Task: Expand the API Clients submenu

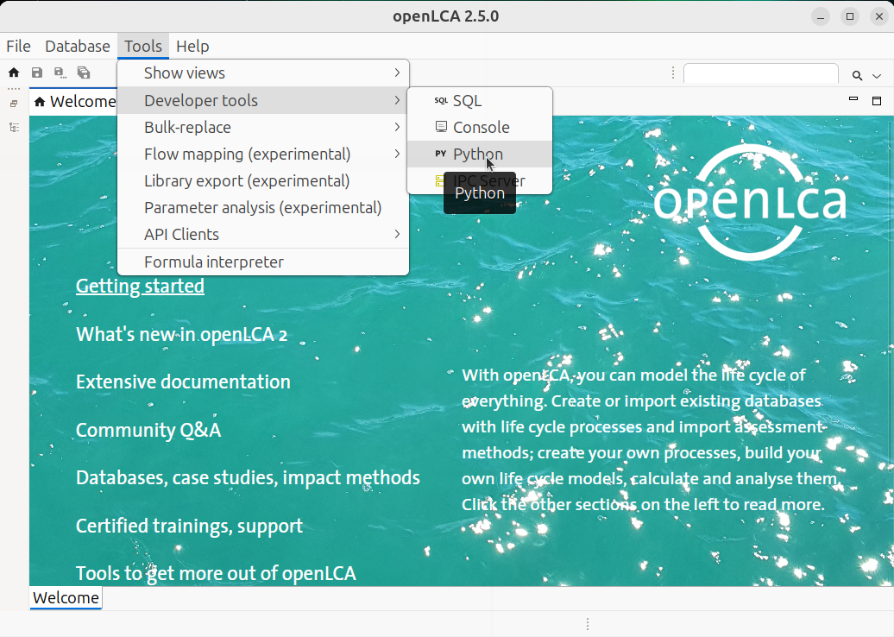Action: pyautogui.click(x=263, y=235)
